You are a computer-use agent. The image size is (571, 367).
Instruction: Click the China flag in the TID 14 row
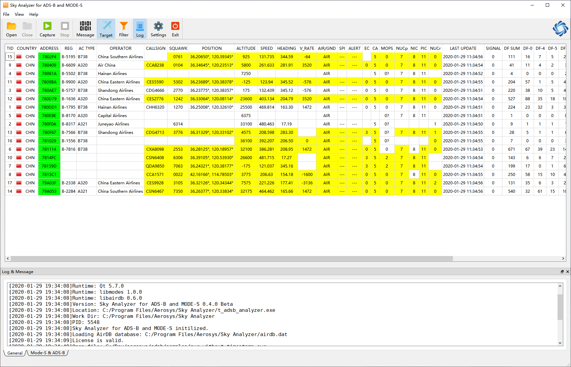pos(19,191)
